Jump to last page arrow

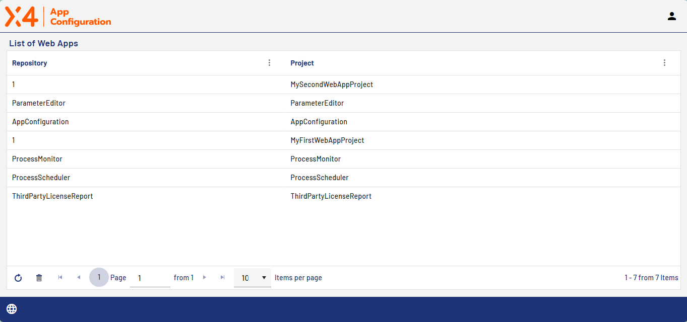tap(223, 278)
